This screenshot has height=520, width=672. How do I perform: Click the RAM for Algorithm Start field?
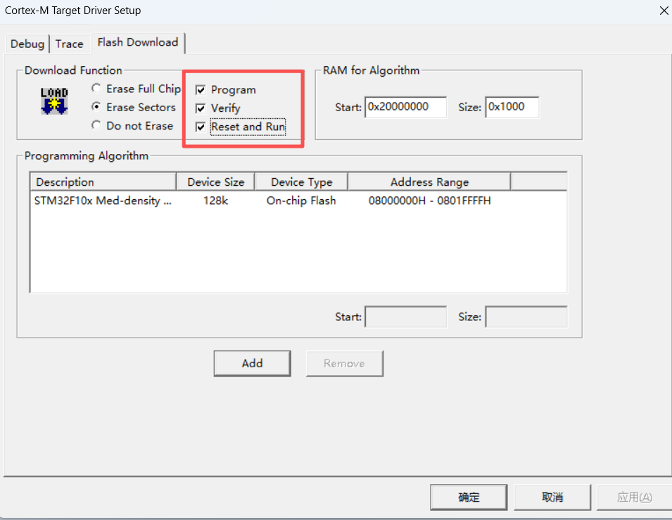pos(405,107)
